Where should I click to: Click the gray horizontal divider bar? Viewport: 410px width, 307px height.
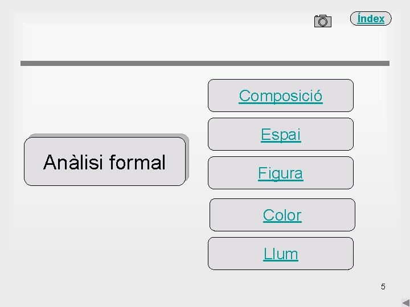pos(205,63)
